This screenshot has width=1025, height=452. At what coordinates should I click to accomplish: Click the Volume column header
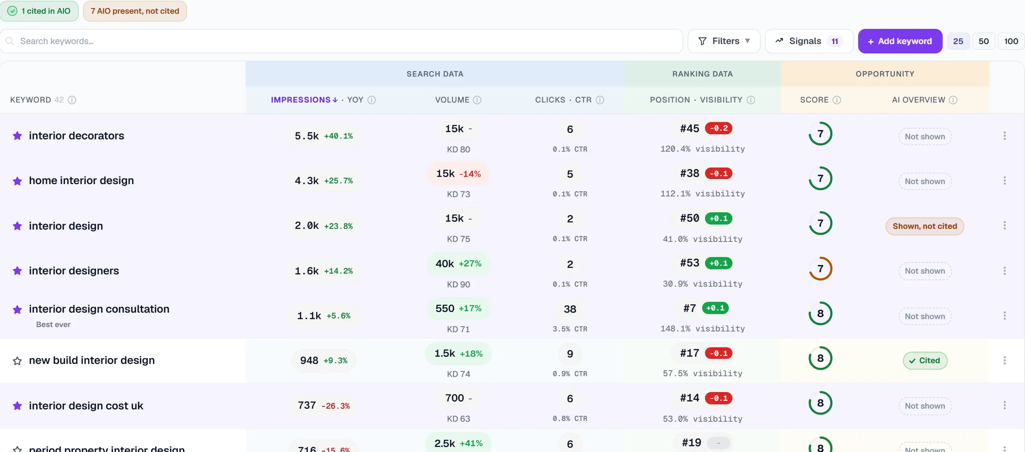452,100
